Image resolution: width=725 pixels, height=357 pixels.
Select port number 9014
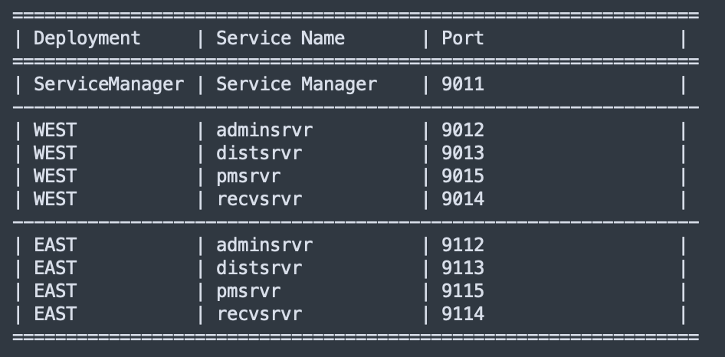[x=462, y=199]
